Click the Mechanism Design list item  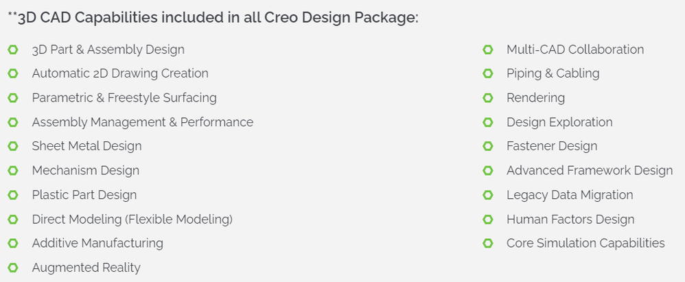pyautogui.click(x=86, y=170)
